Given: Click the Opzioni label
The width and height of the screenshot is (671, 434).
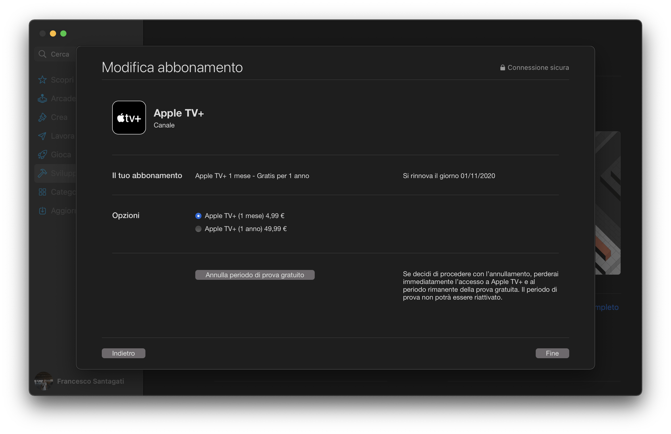Looking at the screenshot, I should (x=126, y=216).
